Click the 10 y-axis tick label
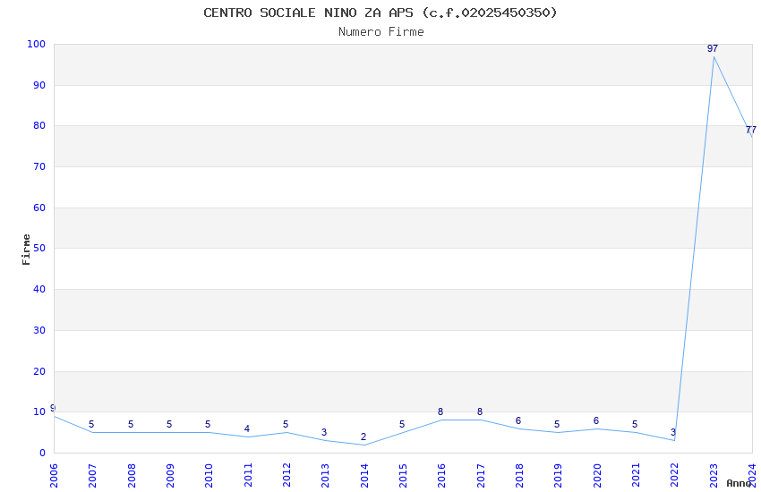 pos(39,412)
